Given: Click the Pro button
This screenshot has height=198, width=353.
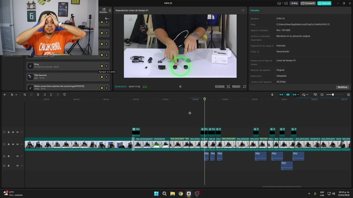Looking at the screenshot, I should [x=294, y=3].
